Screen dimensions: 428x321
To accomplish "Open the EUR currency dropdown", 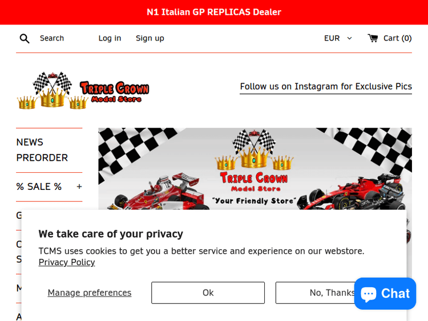I will pyautogui.click(x=338, y=38).
